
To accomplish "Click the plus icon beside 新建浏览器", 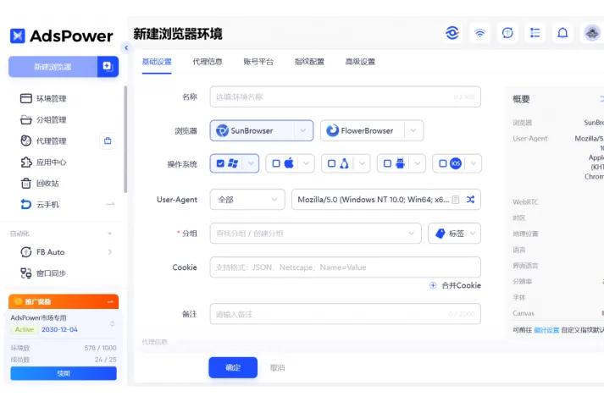I will tap(108, 66).
